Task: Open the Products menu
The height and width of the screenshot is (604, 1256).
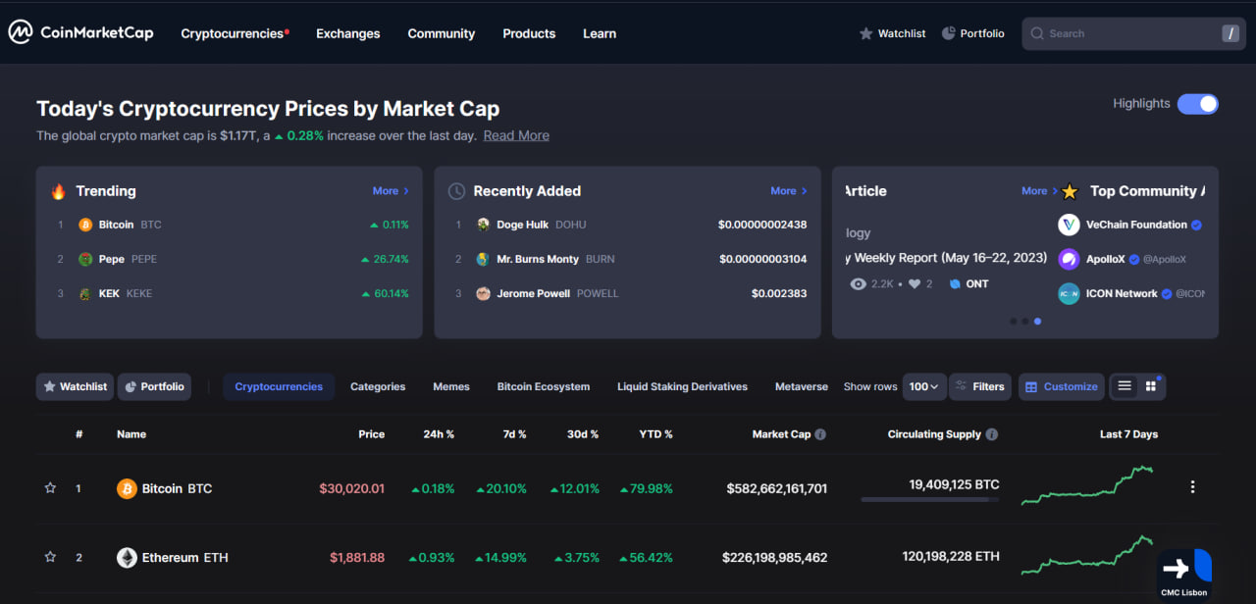Action: (x=529, y=33)
